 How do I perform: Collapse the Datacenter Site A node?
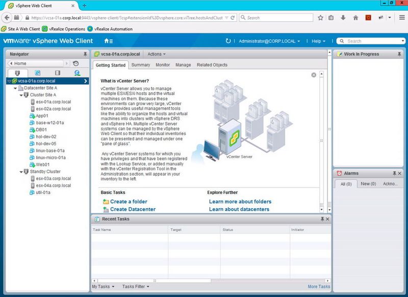click(x=15, y=88)
